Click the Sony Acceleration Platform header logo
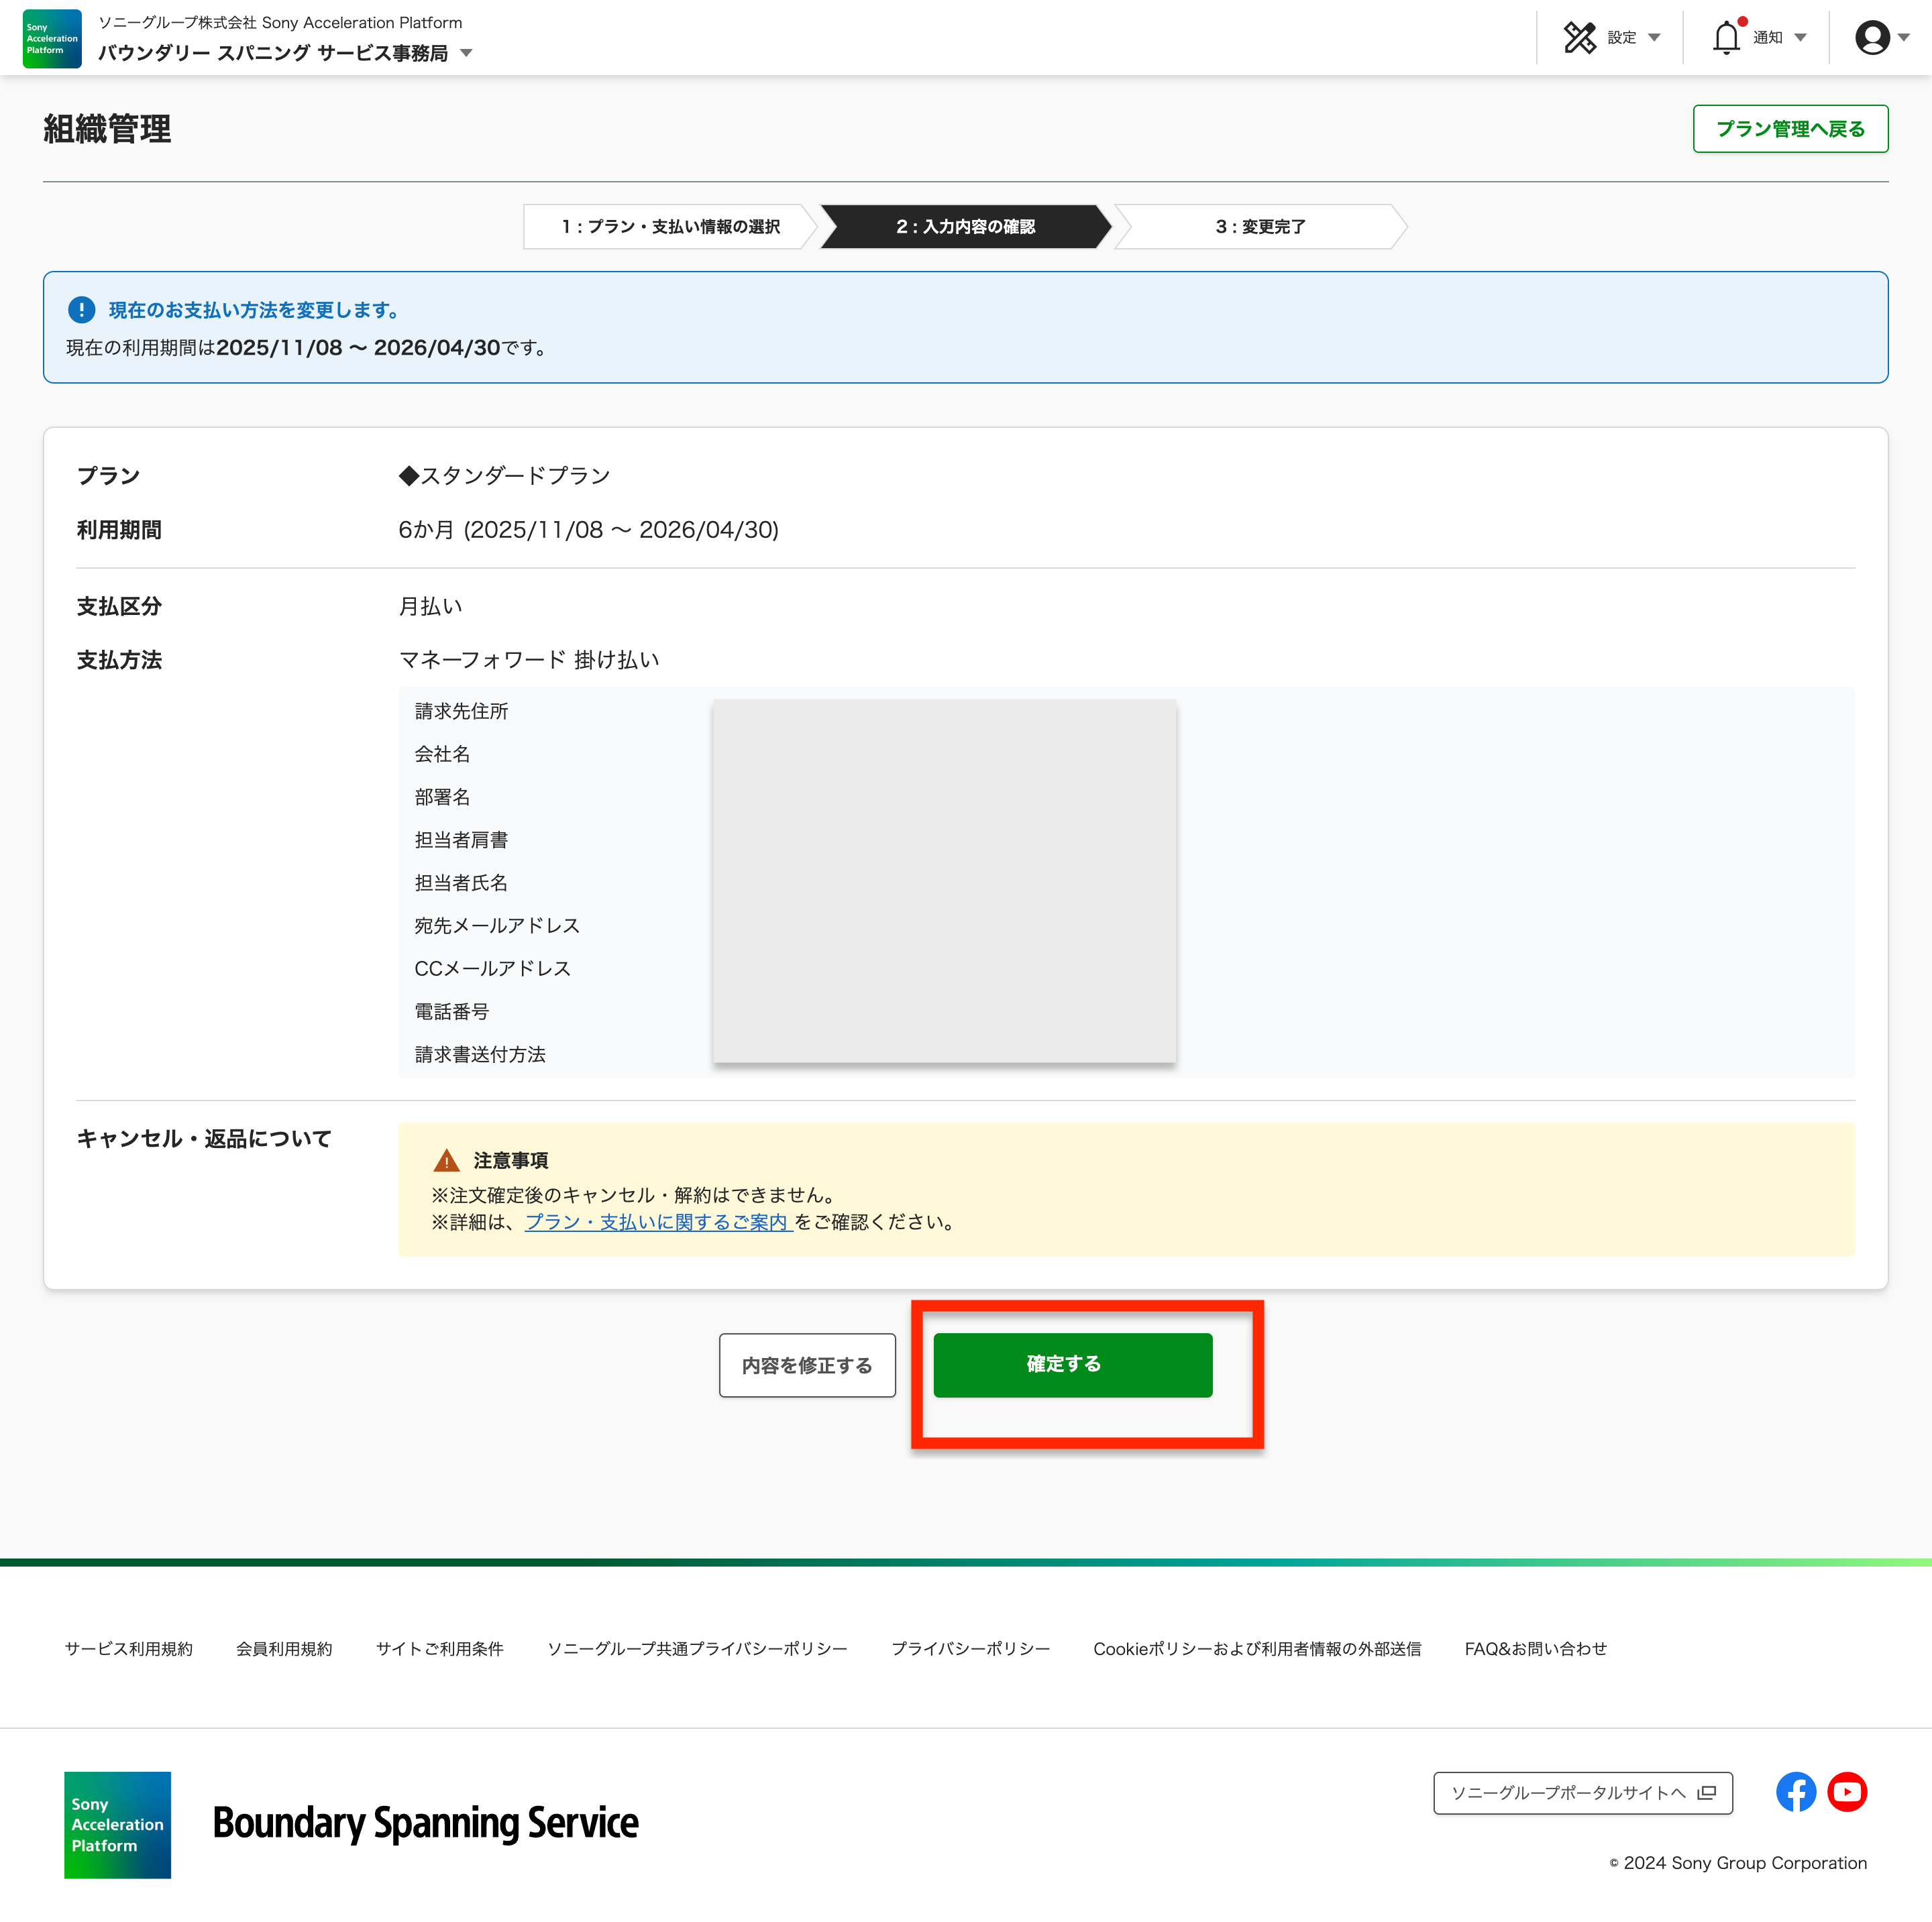 52,39
